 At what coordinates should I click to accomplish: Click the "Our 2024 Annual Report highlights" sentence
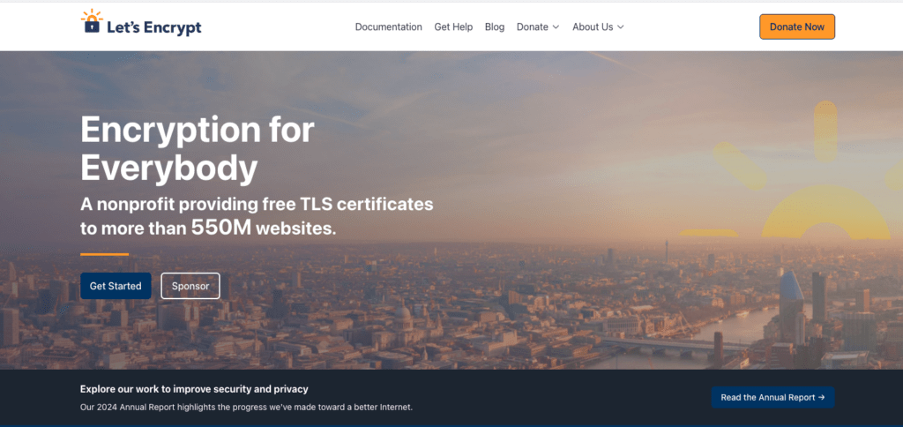pos(247,407)
